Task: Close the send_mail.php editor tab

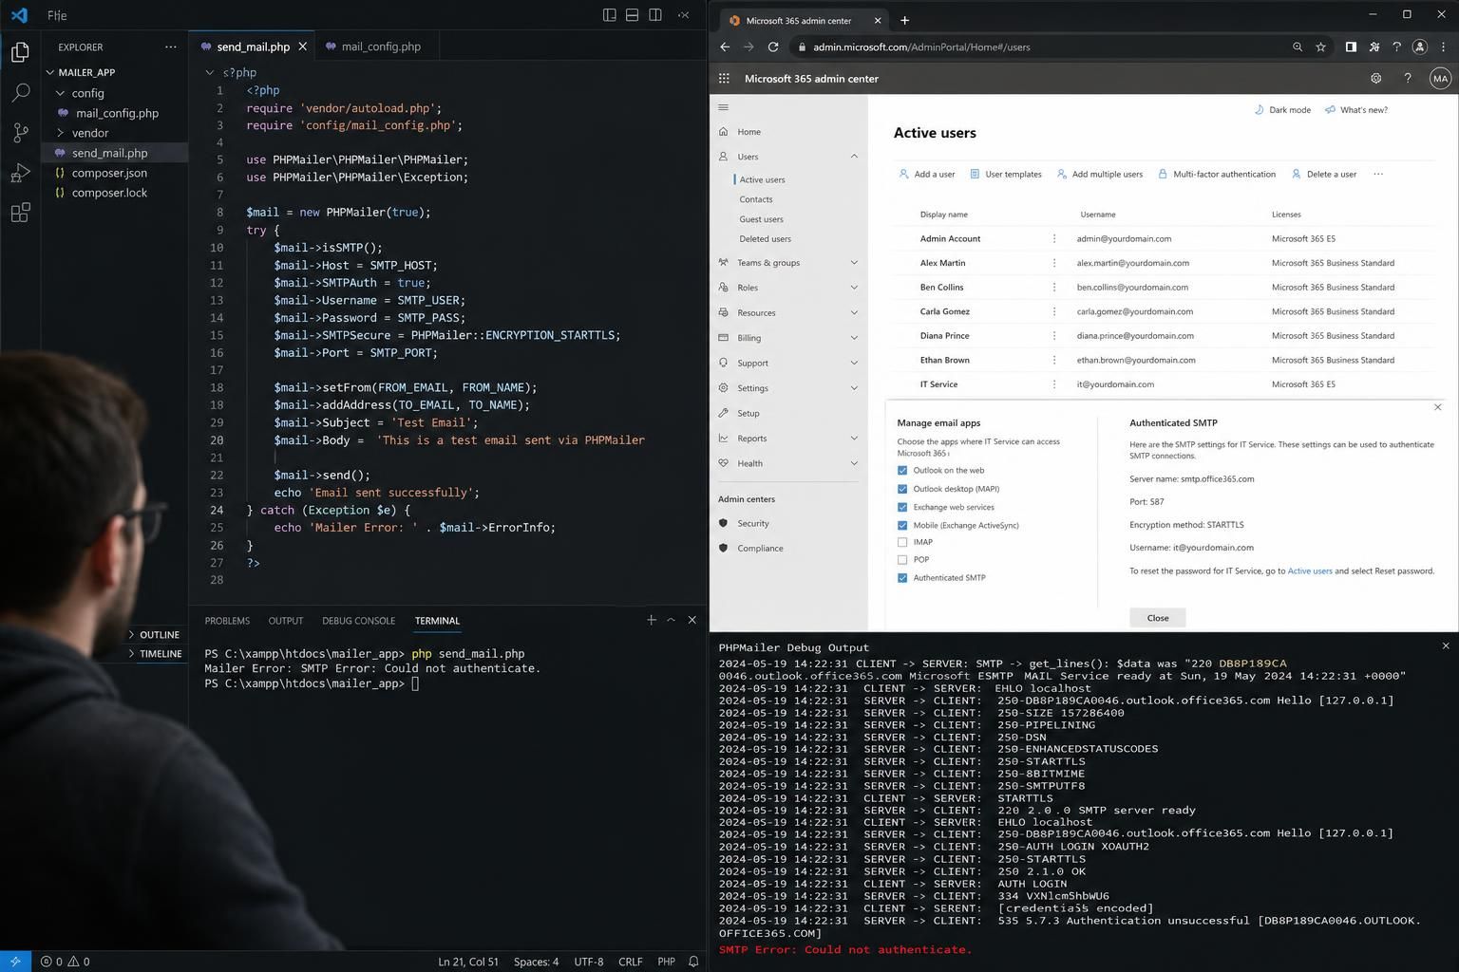Action: (303, 46)
